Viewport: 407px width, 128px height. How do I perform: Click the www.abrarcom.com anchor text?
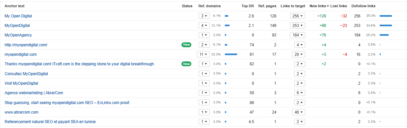[21, 112]
